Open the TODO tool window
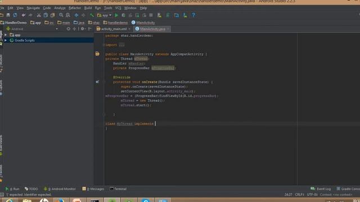The height and width of the screenshot is (202, 360). pyautogui.click(x=31, y=189)
